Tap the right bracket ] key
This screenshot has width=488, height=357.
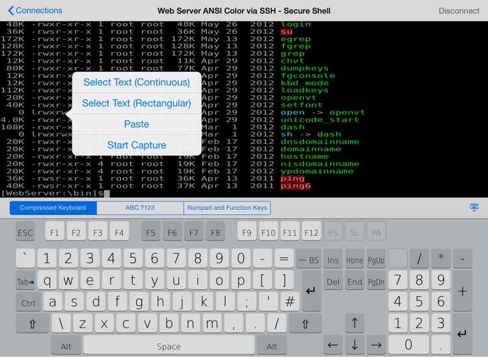tap(284, 280)
